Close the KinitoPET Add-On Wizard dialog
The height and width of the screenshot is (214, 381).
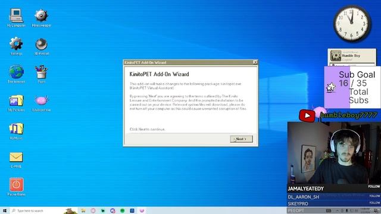click(x=255, y=62)
